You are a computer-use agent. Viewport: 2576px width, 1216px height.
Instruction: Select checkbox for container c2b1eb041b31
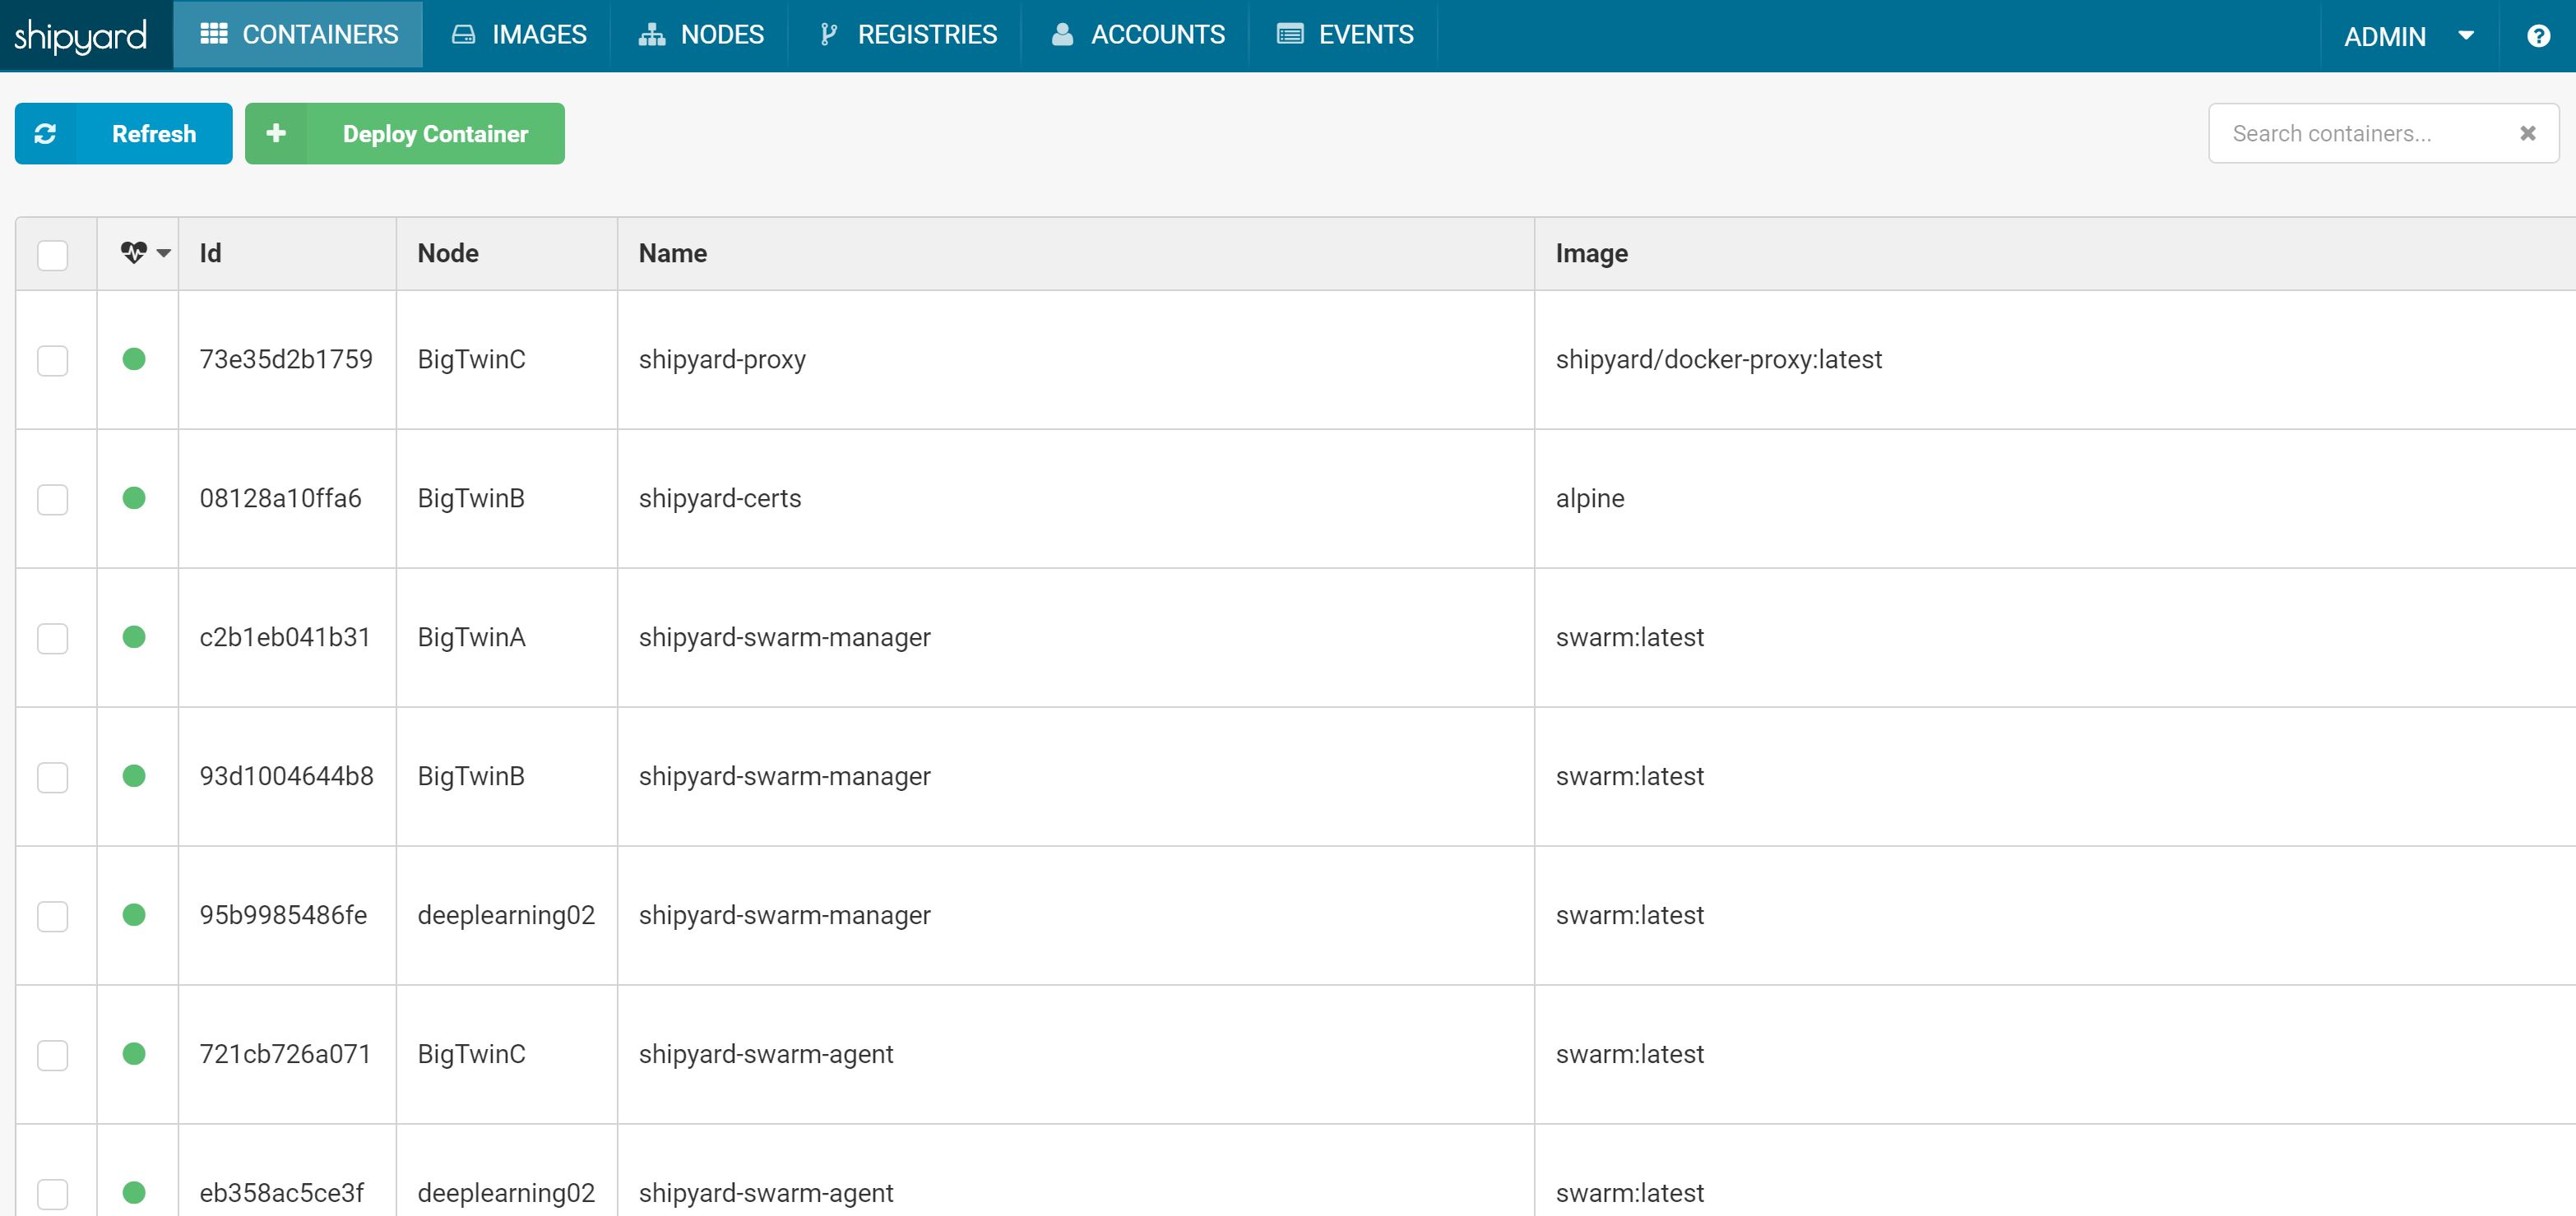pos(53,638)
